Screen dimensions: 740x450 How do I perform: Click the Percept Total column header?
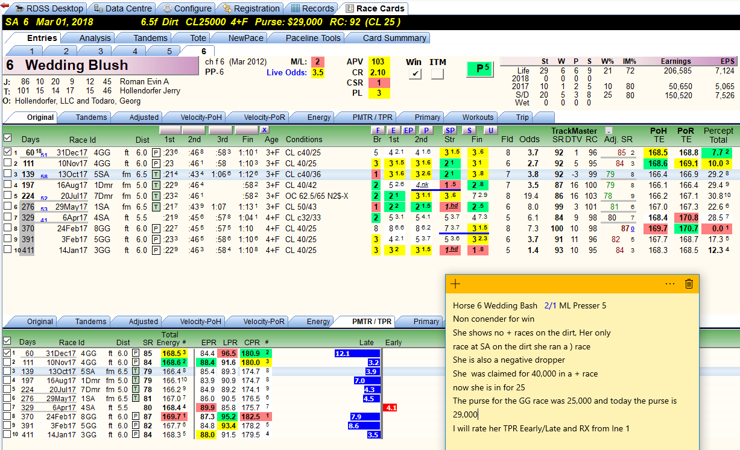[x=718, y=135]
